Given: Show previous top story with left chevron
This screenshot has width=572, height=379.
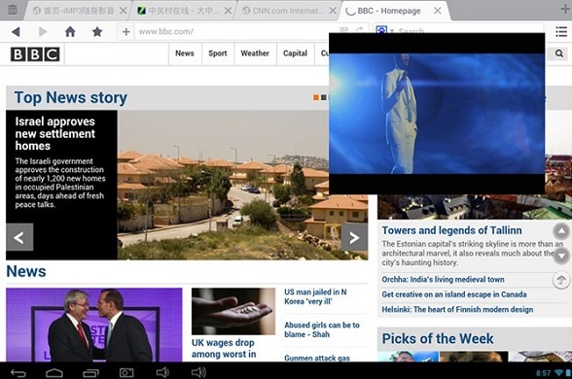Looking at the screenshot, I should click(x=19, y=237).
